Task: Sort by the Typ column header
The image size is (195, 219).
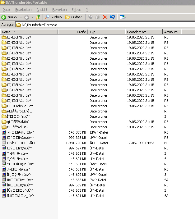Action: pyautogui.click(x=106, y=32)
